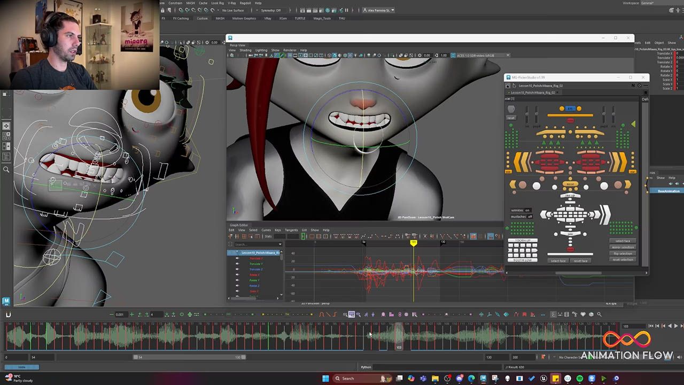This screenshot has height=385, width=684.
Task: Click the reset button in picker top-left
Action: [x=511, y=118]
